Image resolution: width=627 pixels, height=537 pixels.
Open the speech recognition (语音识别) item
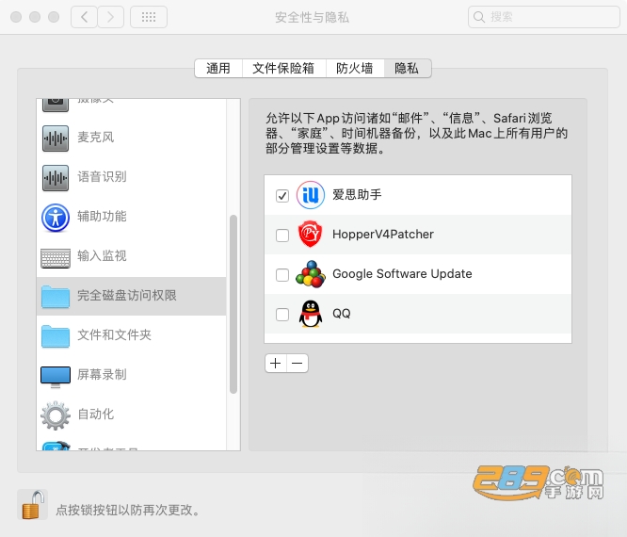tap(131, 177)
